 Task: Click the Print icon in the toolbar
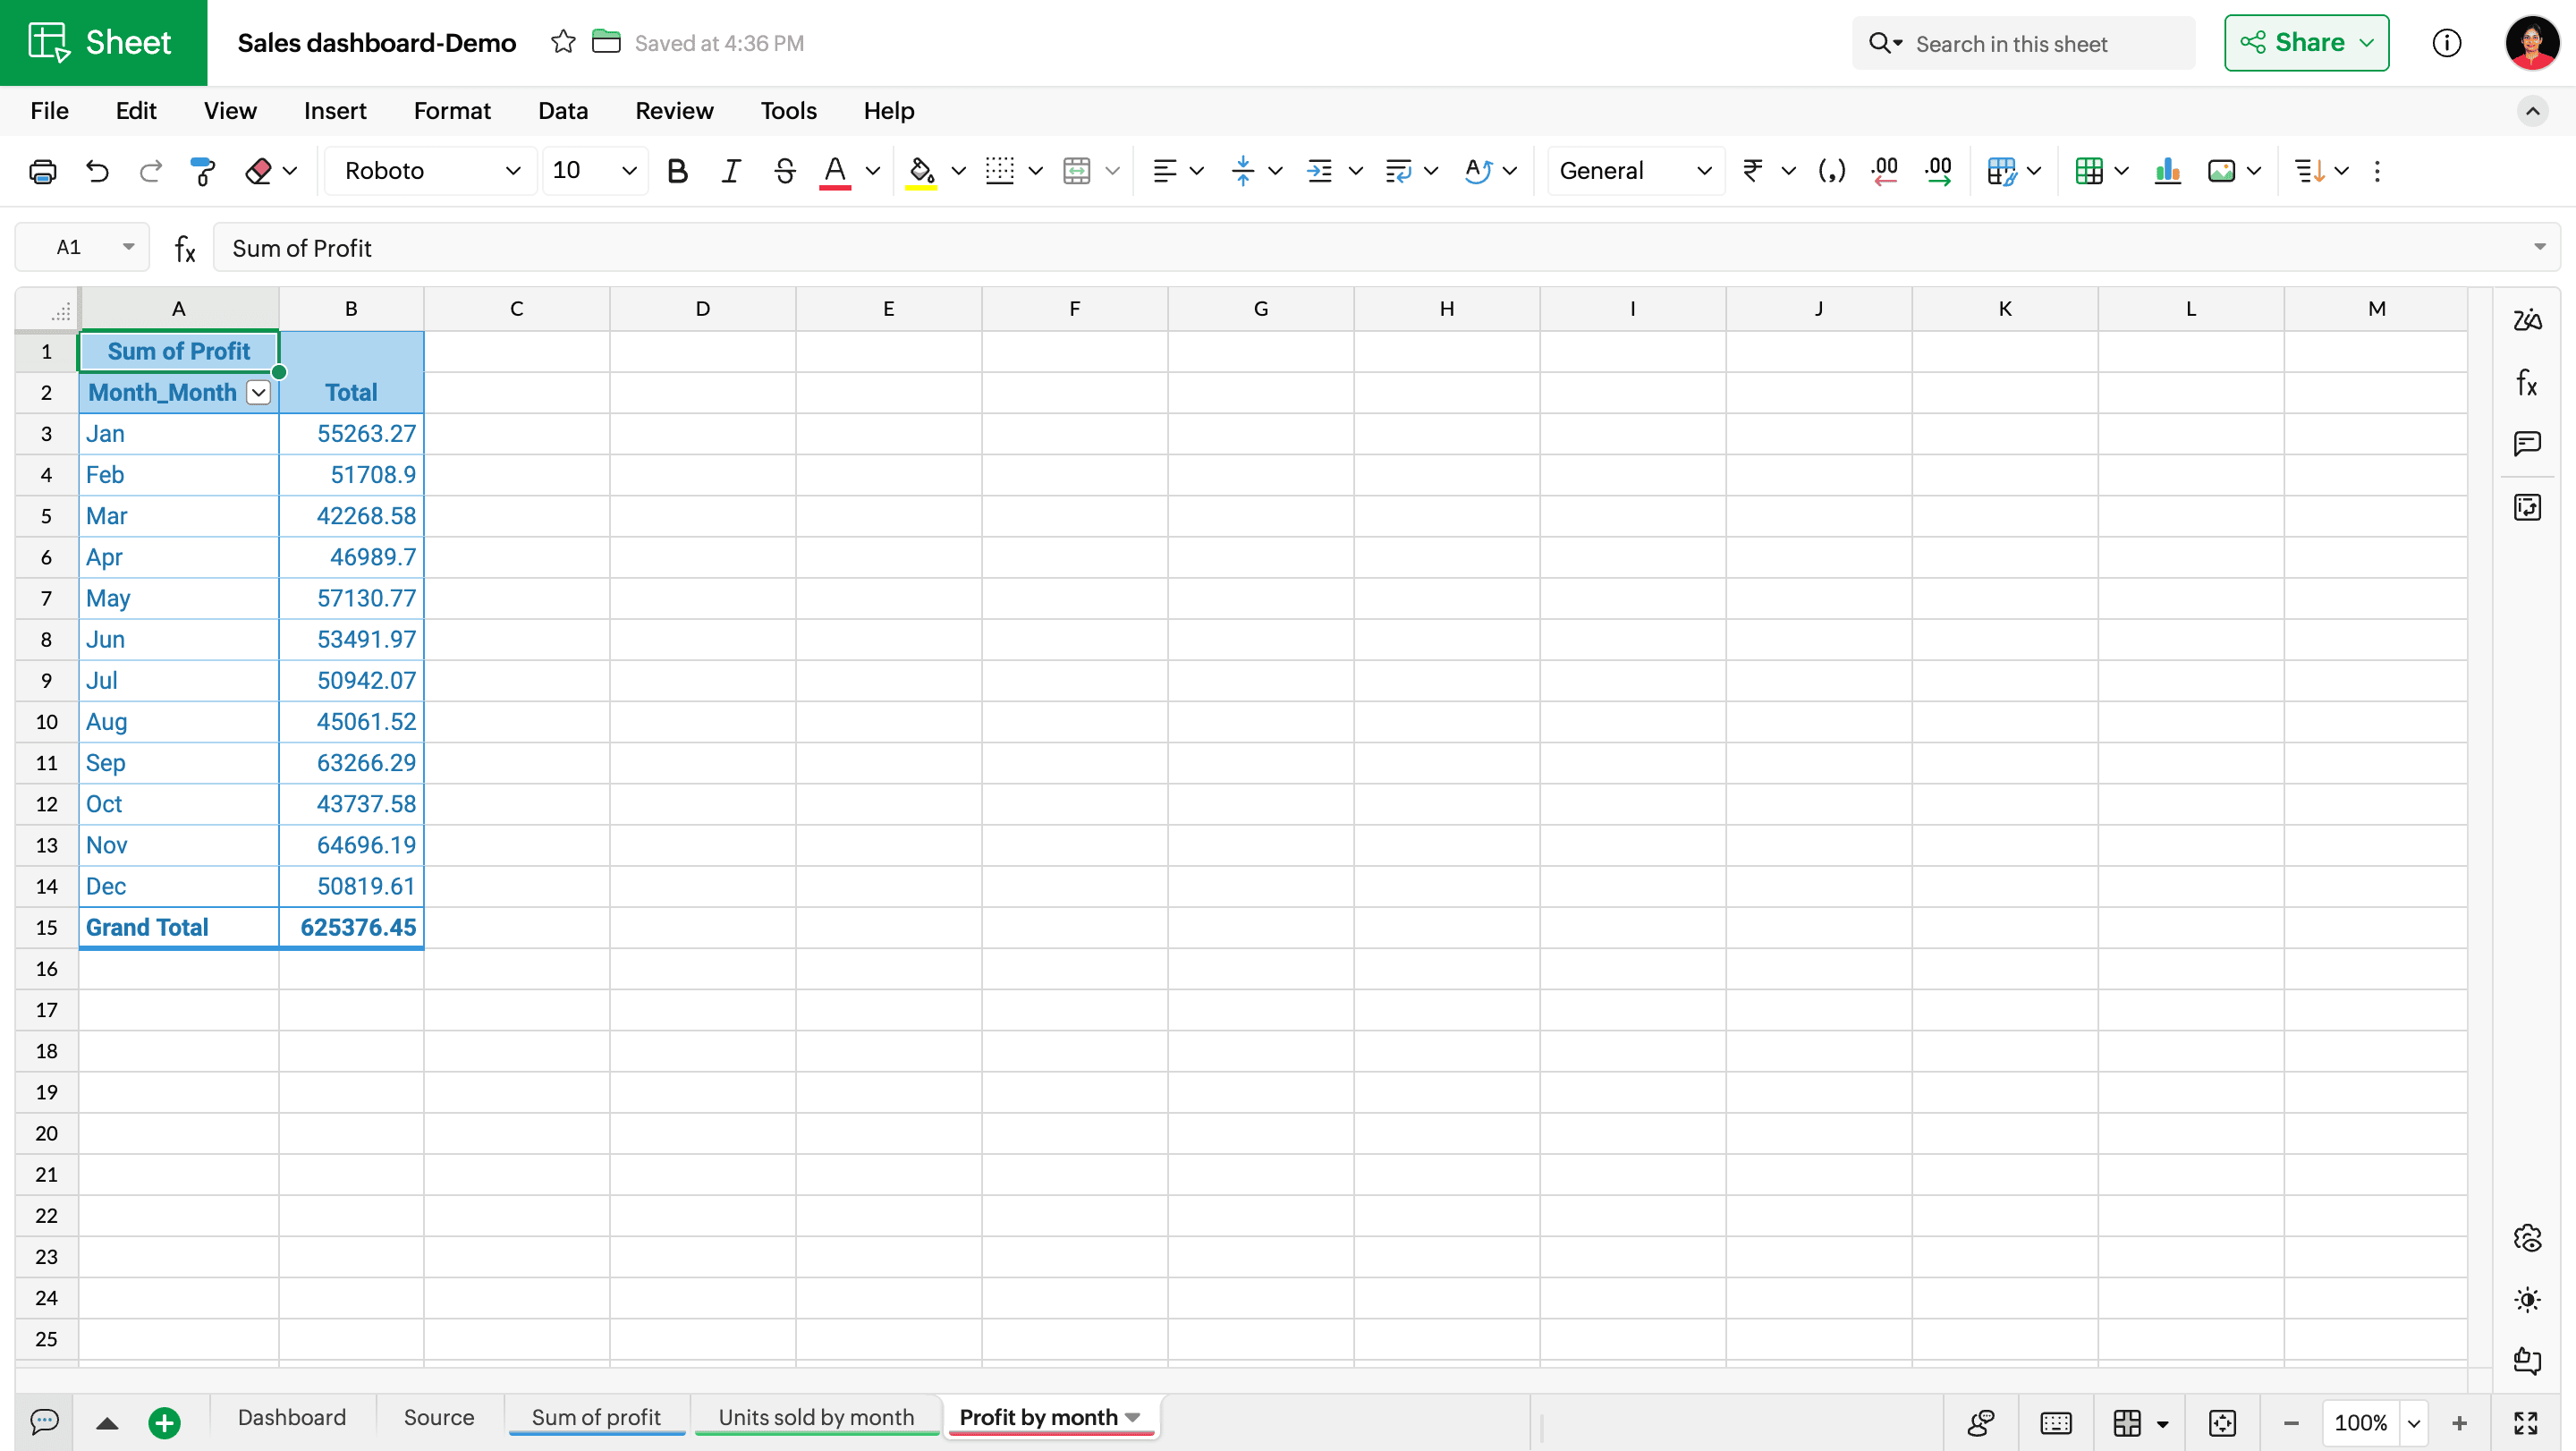coord(43,171)
